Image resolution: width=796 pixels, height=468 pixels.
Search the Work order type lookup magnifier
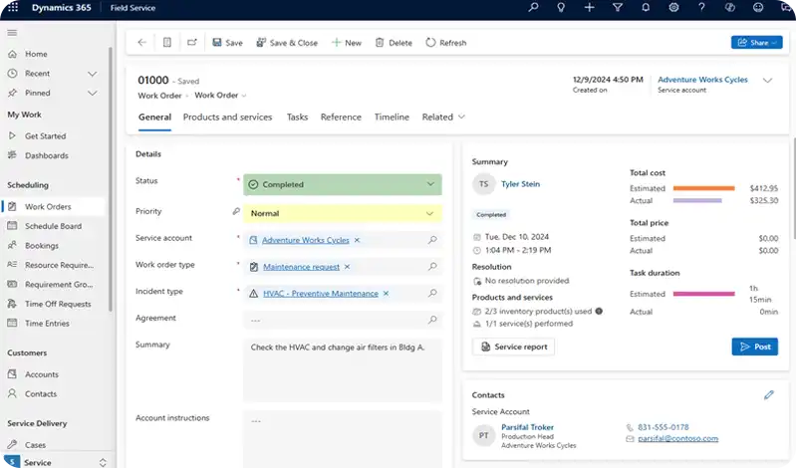point(432,266)
